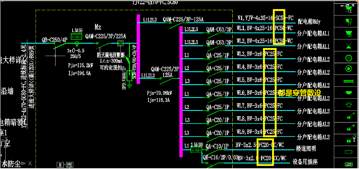This screenshot has width=359, height=169.
Task: Choose the circle-with-cross lamp symbol
Action: [348, 58]
